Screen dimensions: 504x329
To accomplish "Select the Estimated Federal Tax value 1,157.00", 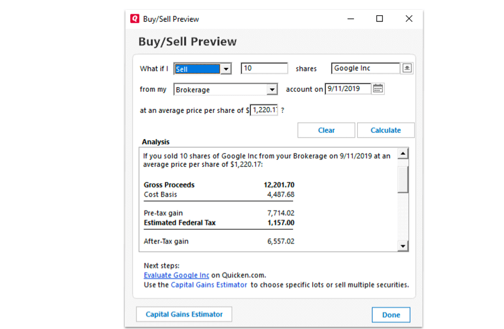I will [281, 223].
